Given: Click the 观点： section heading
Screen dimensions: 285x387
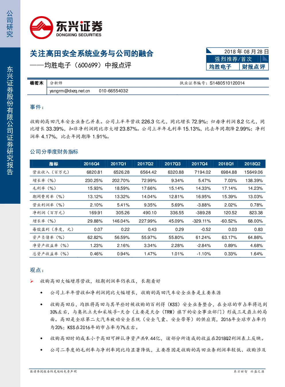Looking at the screenshot, I should click(37, 270).
